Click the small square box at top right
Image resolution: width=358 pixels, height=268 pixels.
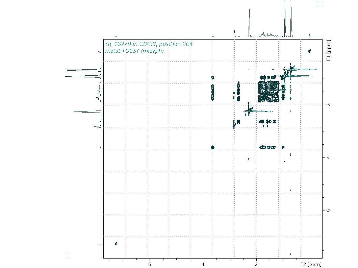(x=319, y=3)
